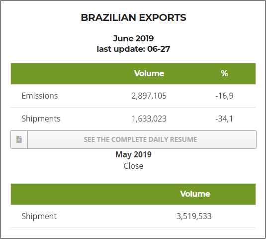Image resolution: width=266 pixels, height=239 pixels.
Task: Click the Volume header in June table
Action: click(149, 73)
